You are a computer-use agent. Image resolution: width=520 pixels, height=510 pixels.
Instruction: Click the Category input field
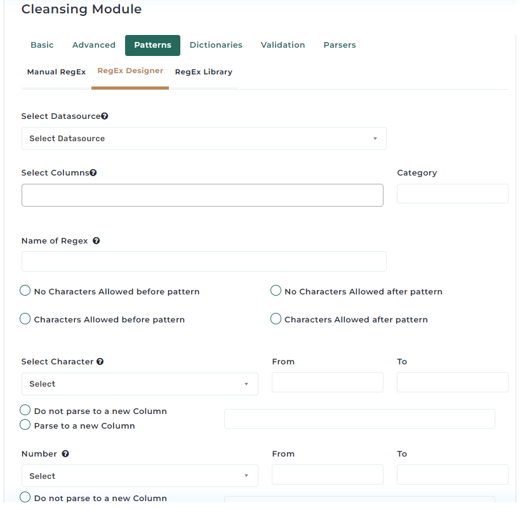452,194
